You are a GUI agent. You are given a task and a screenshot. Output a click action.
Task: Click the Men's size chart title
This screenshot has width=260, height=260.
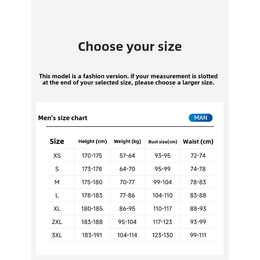pyautogui.click(x=63, y=118)
